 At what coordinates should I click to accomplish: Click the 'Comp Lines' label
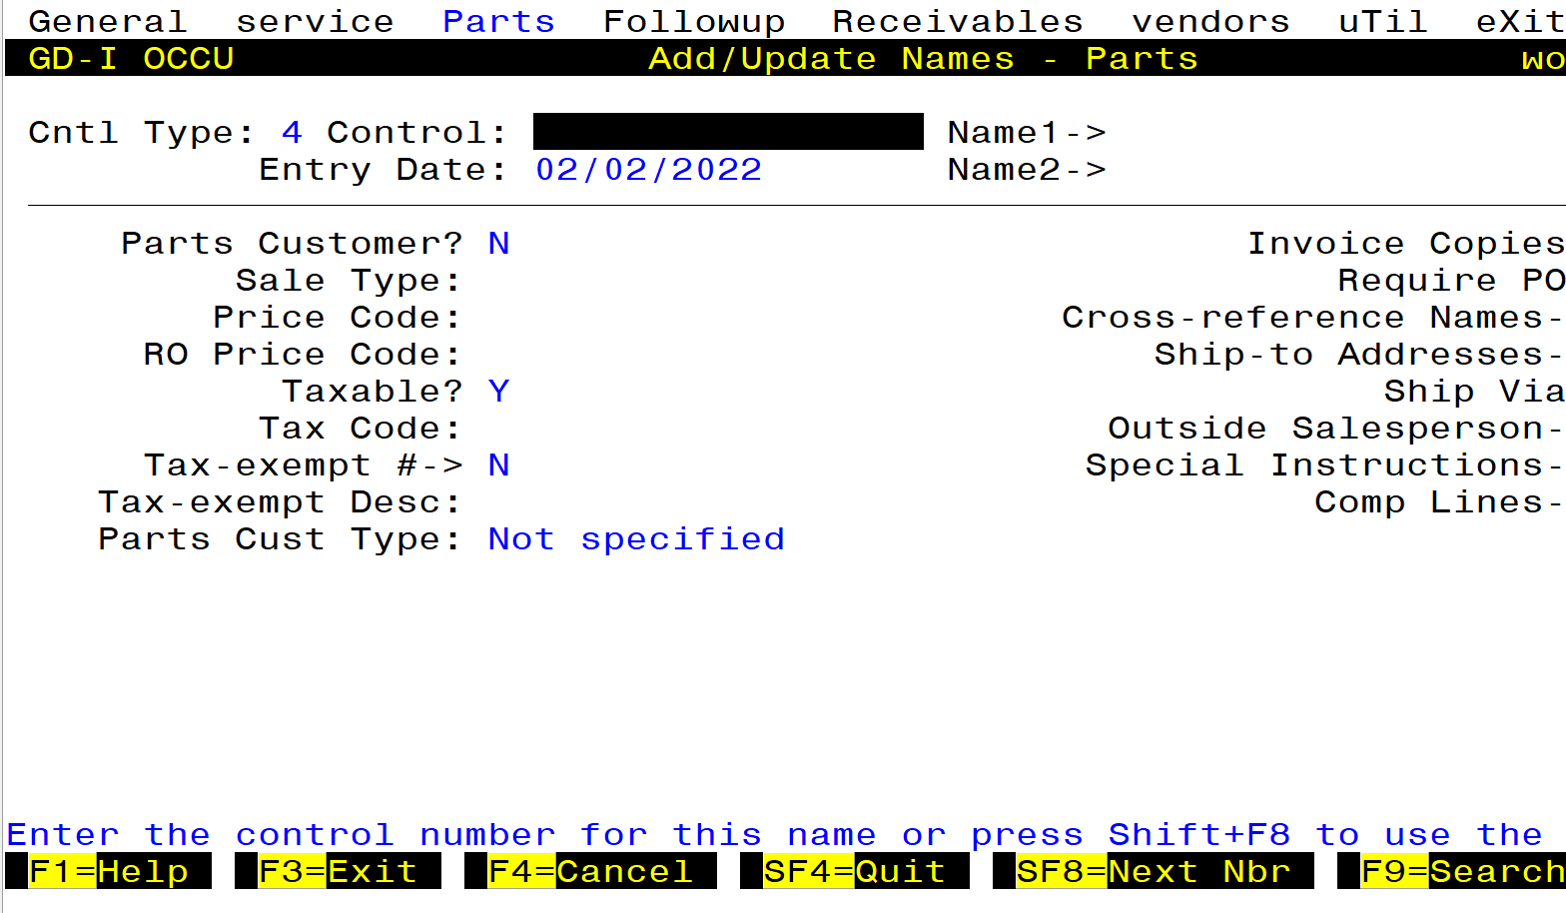click(x=1428, y=501)
